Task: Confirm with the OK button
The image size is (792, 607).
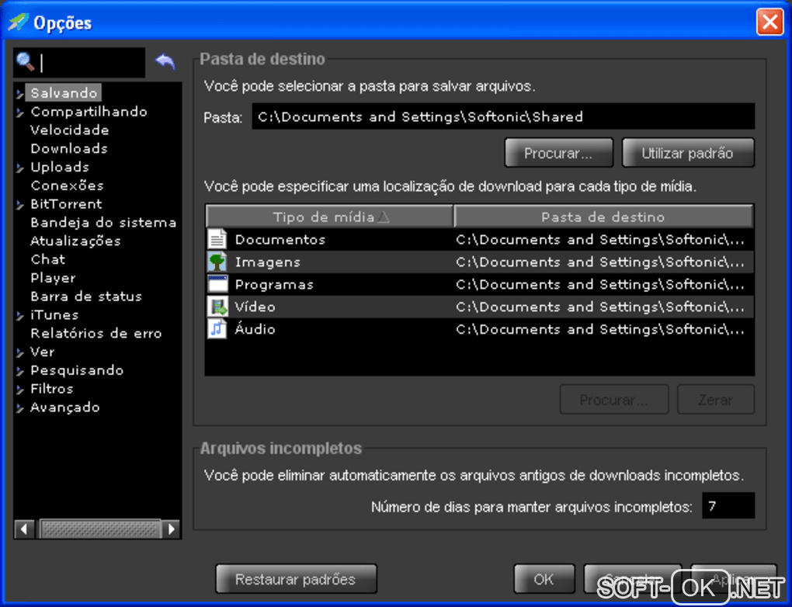Action: click(x=544, y=579)
